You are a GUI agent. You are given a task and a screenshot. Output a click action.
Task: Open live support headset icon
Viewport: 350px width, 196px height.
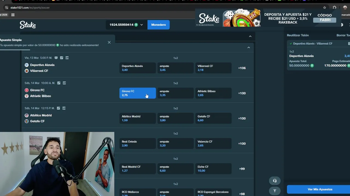(x=275, y=181)
